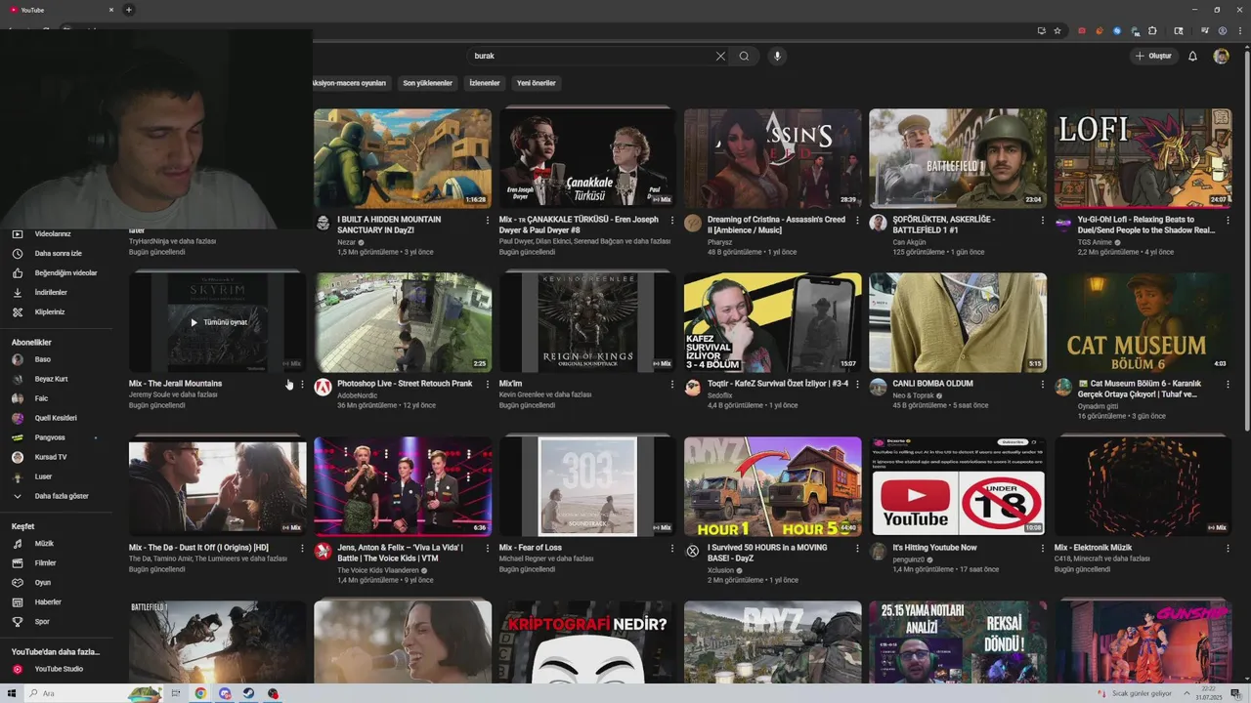Open the Chrome extensions puzzle icon

click(1152, 30)
